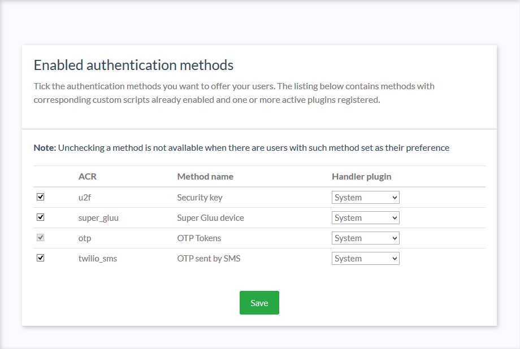Select the u2f ACR label
Image resolution: width=520 pixels, height=349 pixels.
(84, 197)
